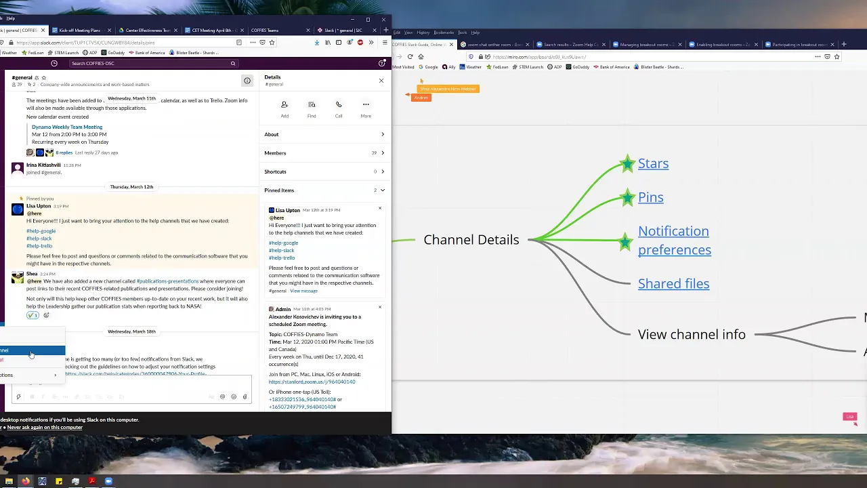Go to home in Miro browser window
The height and width of the screenshot is (488, 867).
[x=421, y=57]
